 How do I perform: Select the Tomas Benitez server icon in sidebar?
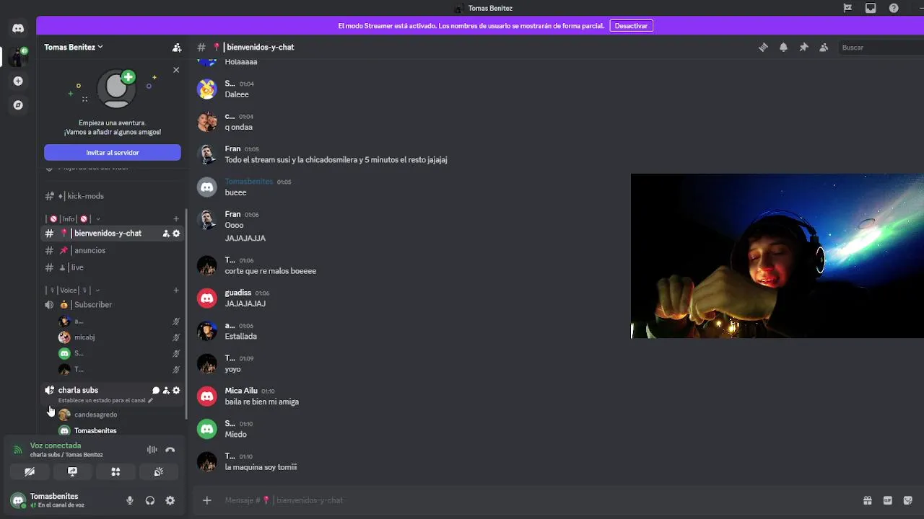(18, 56)
